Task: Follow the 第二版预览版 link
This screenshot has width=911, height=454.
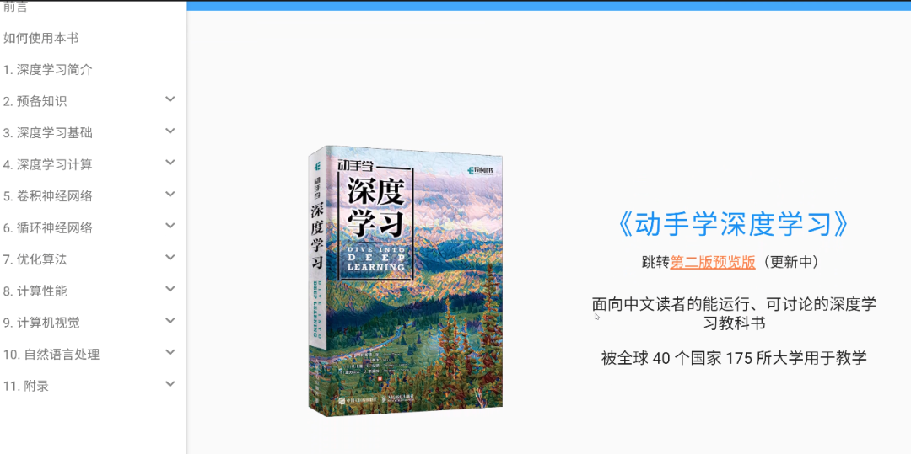Action: tap(713, 263)
